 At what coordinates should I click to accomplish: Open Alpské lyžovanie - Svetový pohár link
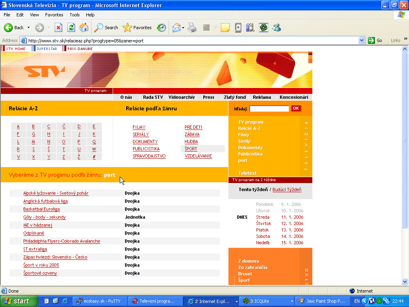(x=56, y=193)
